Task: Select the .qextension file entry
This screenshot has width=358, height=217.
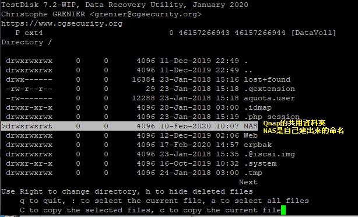Action: (x=269, y=89)
